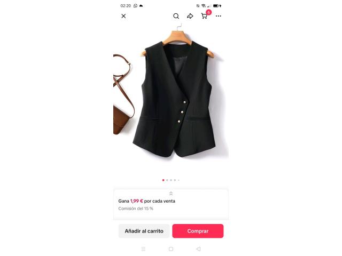Viewport: 342px width, 256px height.
Task: Click Añadir al carrito button
Action: point(144,231)
